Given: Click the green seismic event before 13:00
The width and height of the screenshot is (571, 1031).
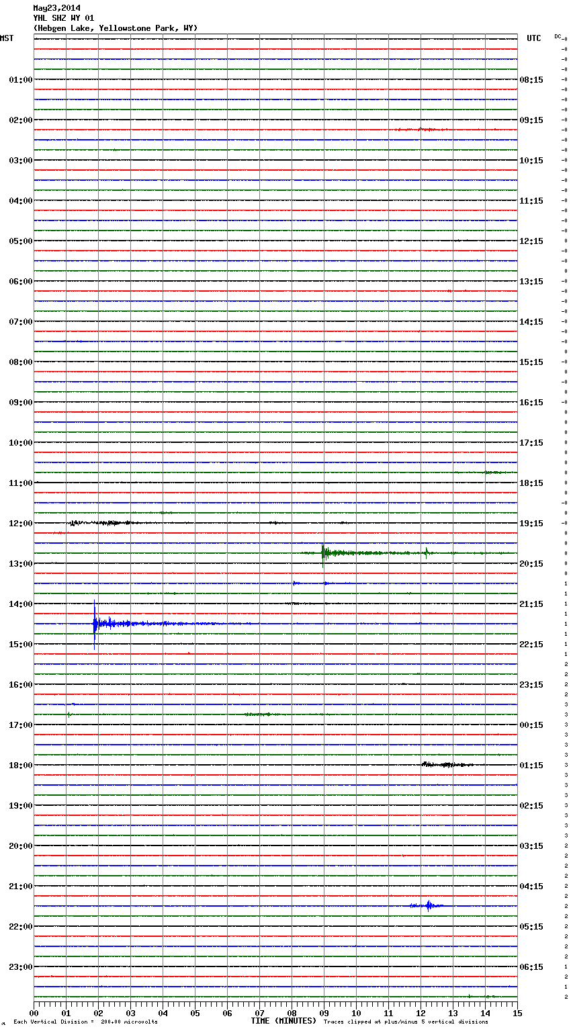Looking at the screenshot, I should pyautogui.click(x=324, y=553).
